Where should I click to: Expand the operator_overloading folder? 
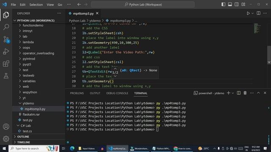pos(39,53)
